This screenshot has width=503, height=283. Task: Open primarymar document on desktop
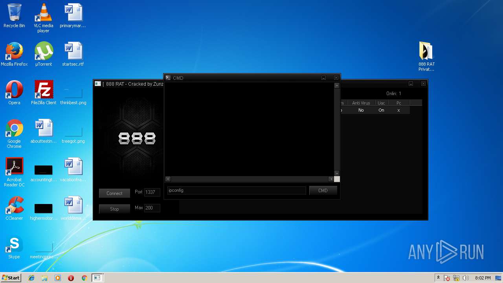[73, 16]
